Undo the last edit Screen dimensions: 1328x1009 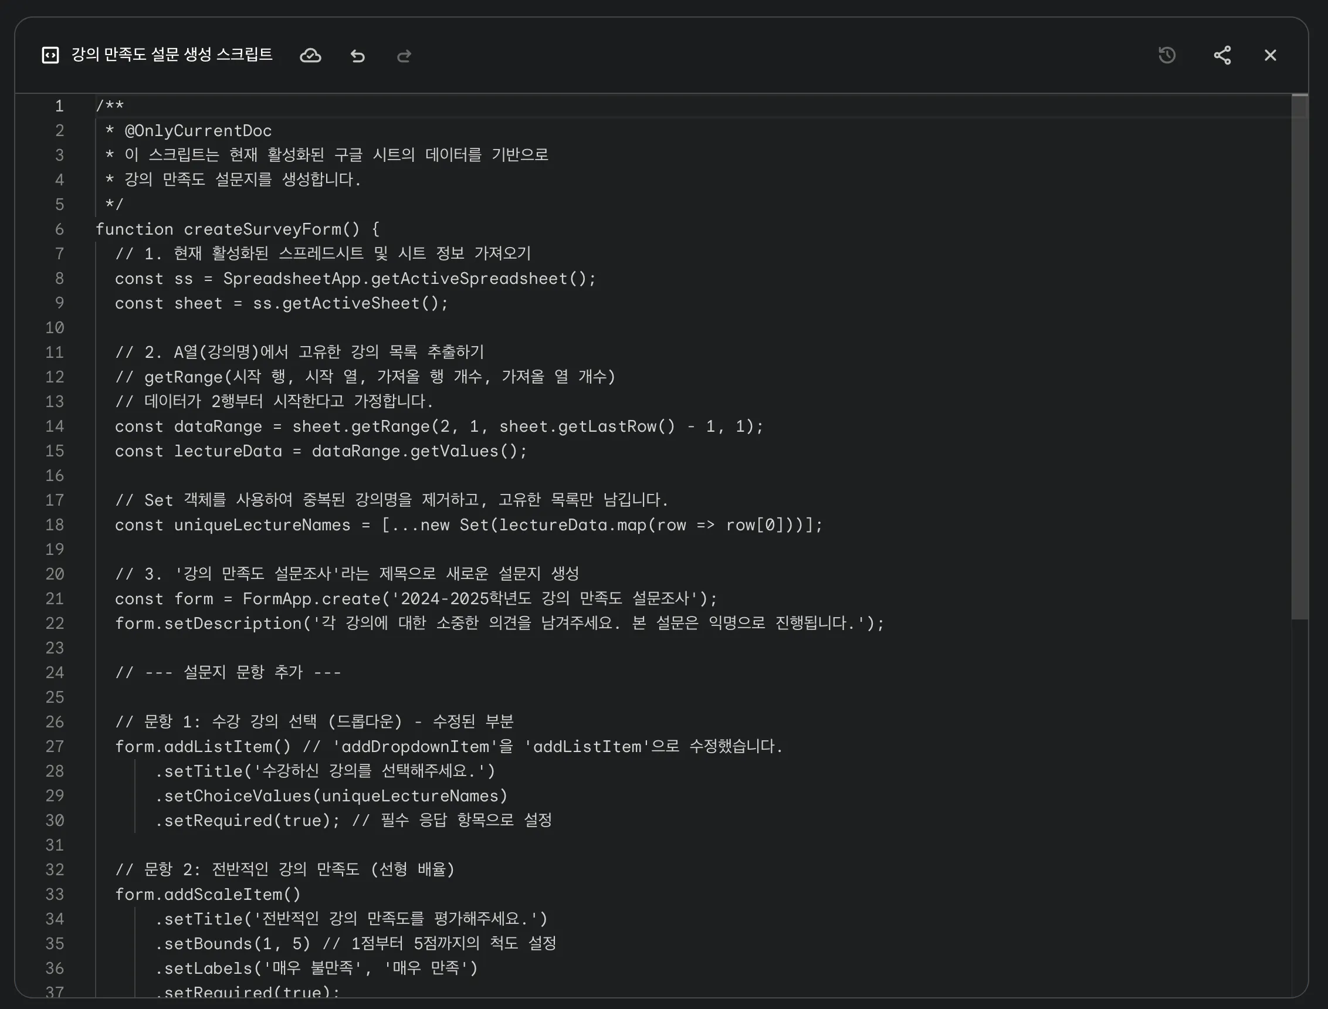point(358,56)
